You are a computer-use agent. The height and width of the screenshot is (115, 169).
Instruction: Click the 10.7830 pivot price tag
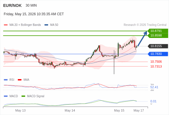pos(158,54)
